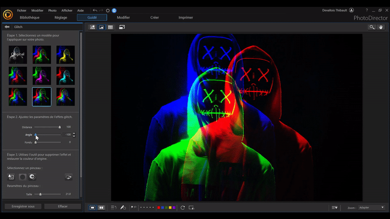Switch to the Modifier module tab
The height and width of the screenshot is (219, 390).
pos(123,18)
